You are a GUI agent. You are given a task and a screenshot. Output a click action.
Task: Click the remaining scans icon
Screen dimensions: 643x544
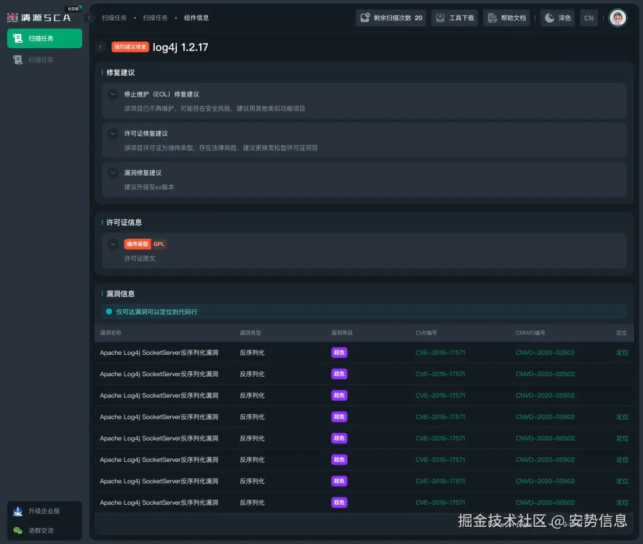(x=365, y=18)
